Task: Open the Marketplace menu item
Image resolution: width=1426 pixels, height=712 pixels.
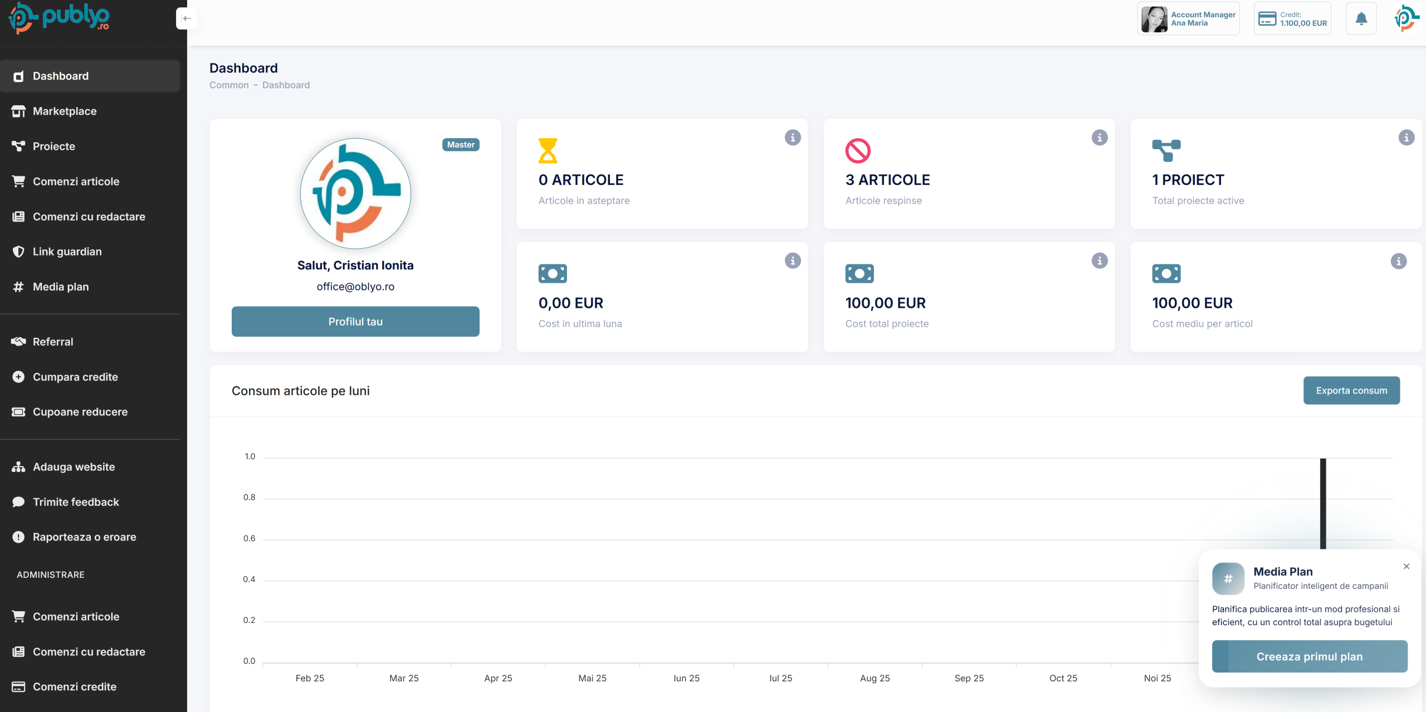Action: [x=65, y=111]
